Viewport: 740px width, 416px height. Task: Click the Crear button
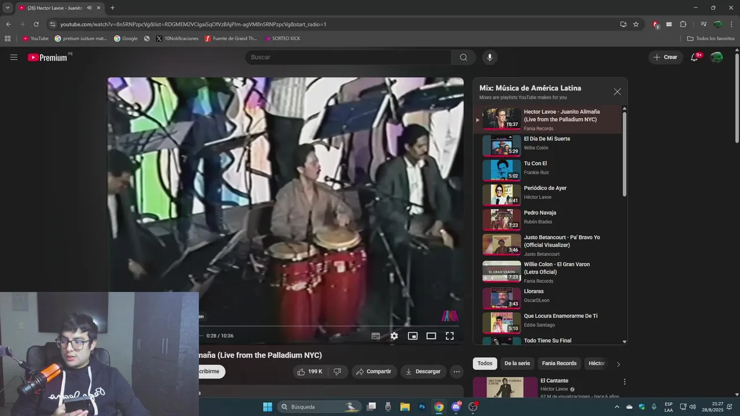click(665, 57)
